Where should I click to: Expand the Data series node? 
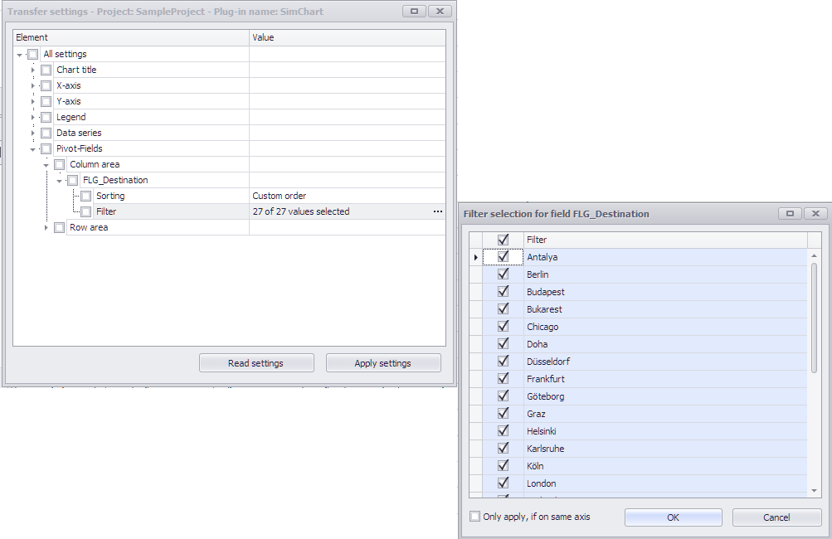coord(33,134)
